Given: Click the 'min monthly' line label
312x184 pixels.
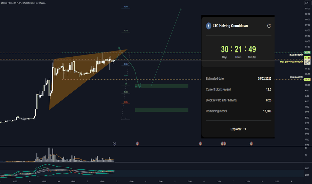Looking at the screenshot, I should click(296, 77).
